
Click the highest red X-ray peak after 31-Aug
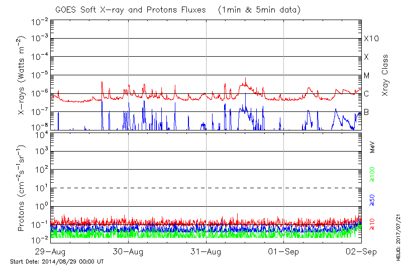[x=245, y=78]
